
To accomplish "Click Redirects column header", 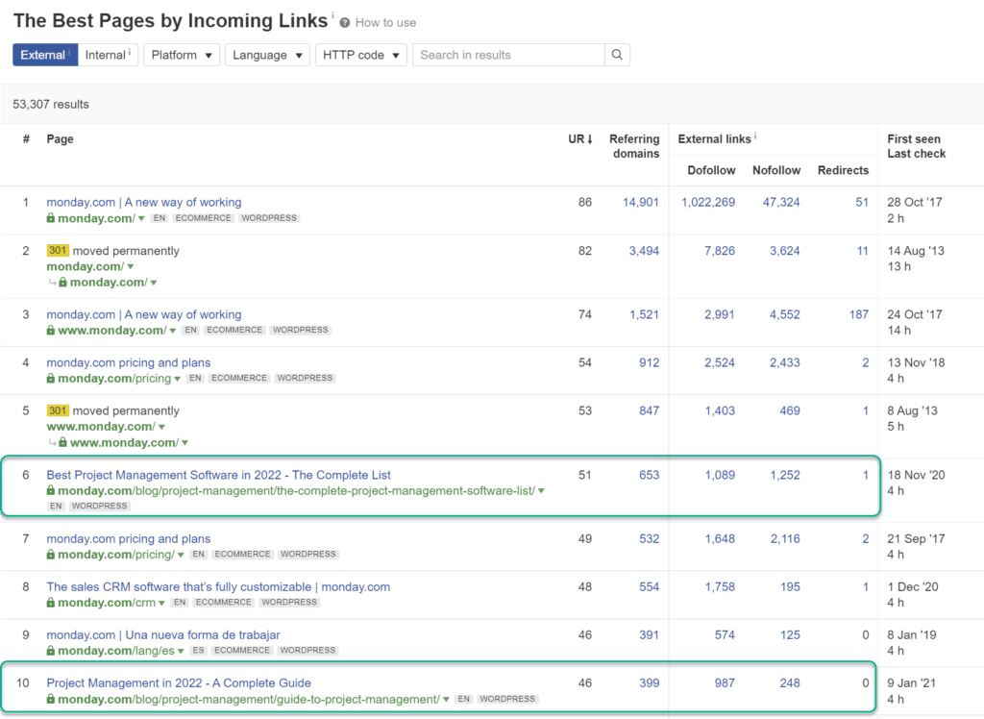I will coord(843,170).
